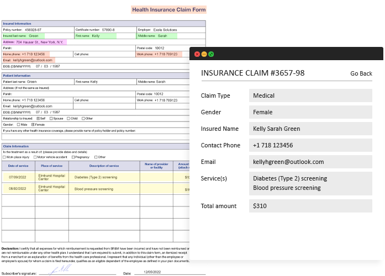385x276 pixels.
Task: Click highlighted insured First name Kelly
Action: (96, 36)
